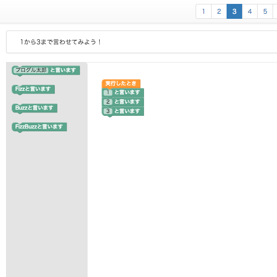Go to lesson page 5

(265, 12)
